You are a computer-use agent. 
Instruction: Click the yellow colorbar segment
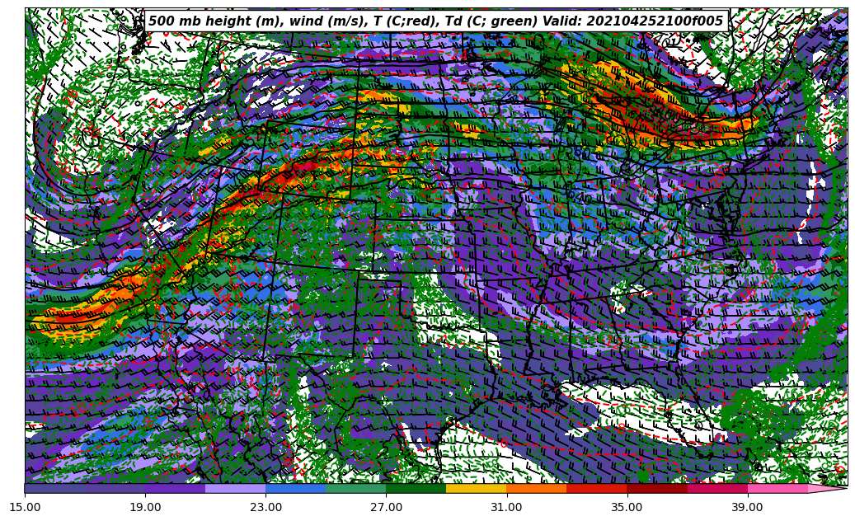[476, 488]
